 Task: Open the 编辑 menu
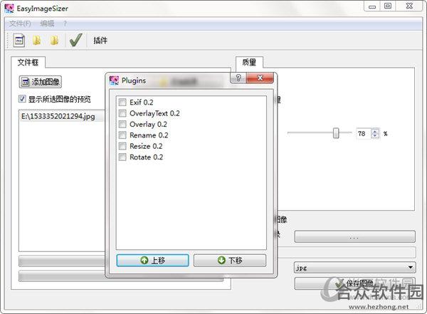(47, 23)
